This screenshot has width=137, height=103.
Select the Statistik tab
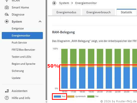126,12
